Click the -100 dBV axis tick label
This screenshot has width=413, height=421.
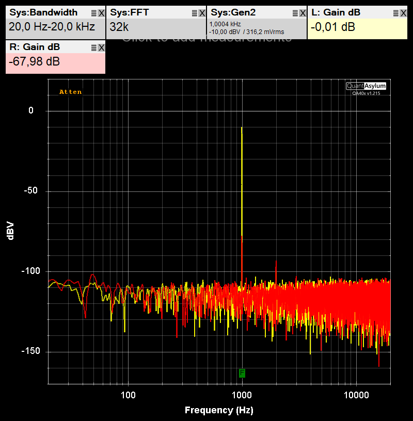[31, 271]
